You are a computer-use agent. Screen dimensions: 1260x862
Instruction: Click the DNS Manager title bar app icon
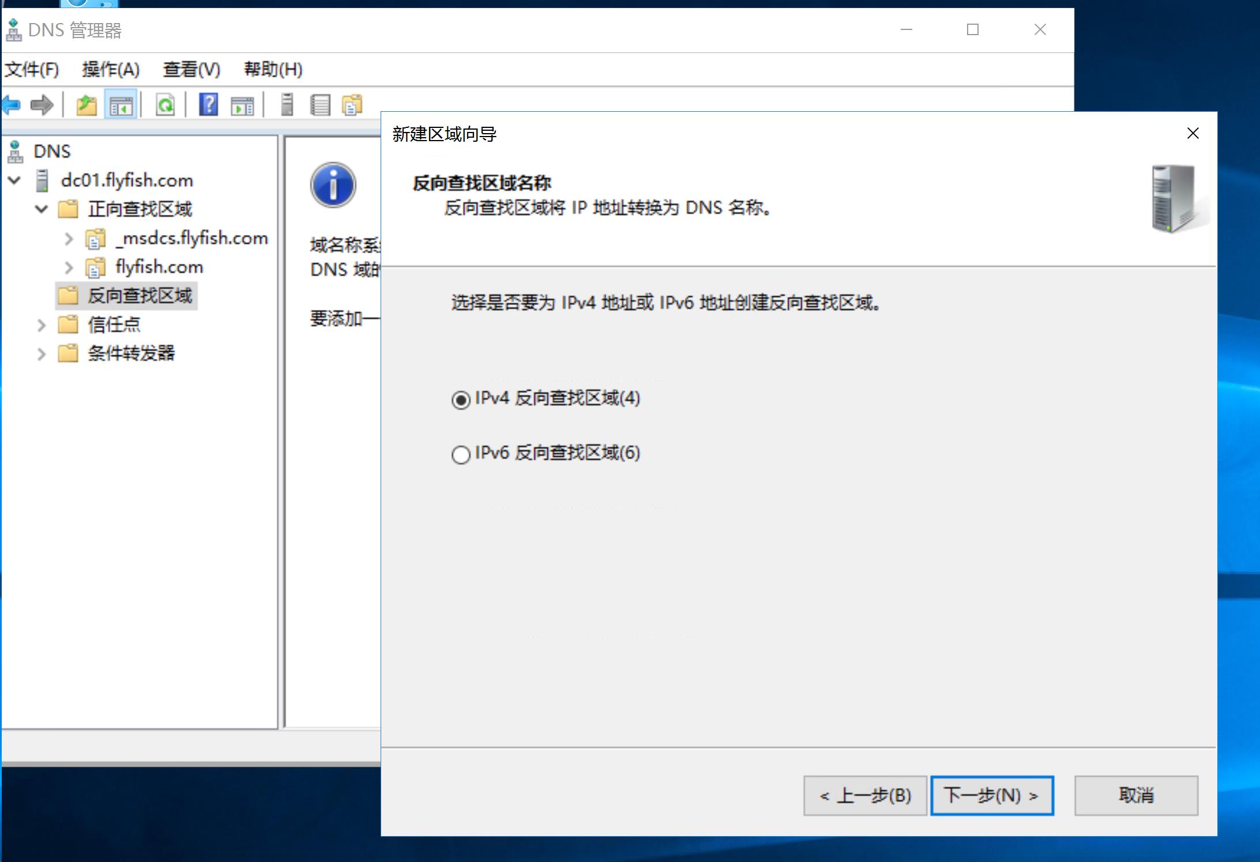(x=13, y=30)
